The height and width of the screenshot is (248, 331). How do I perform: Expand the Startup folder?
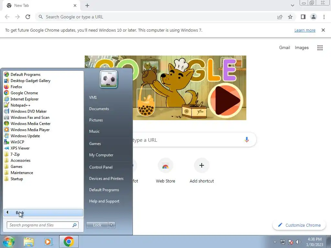pyautogui.click(x=14, y=178)
